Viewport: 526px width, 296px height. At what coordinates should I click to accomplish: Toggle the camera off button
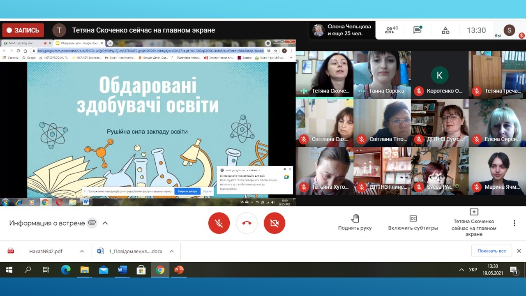[x=274, y=223]
